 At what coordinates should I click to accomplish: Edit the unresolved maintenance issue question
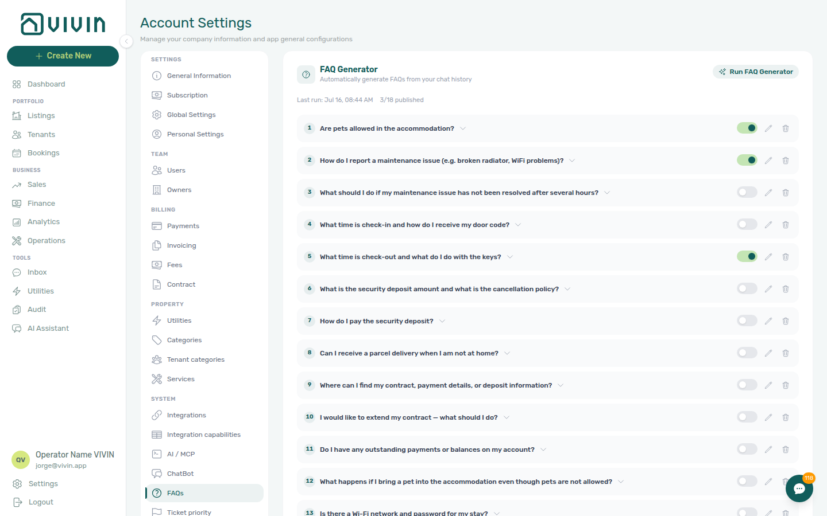(768, 193)
